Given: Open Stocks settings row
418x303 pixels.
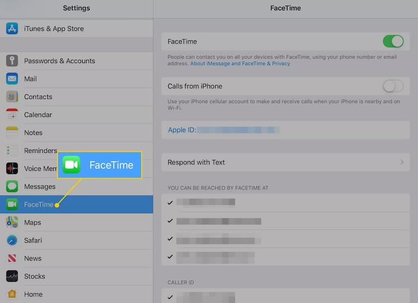Looking at the screenshot, I should pos(77,276).
